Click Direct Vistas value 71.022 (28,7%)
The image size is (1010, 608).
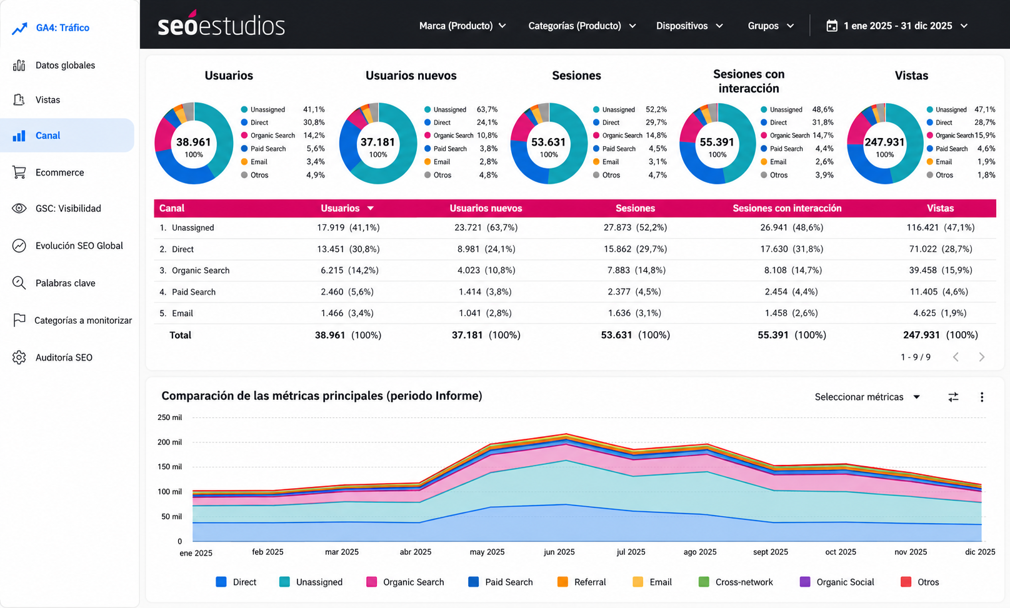941,249
